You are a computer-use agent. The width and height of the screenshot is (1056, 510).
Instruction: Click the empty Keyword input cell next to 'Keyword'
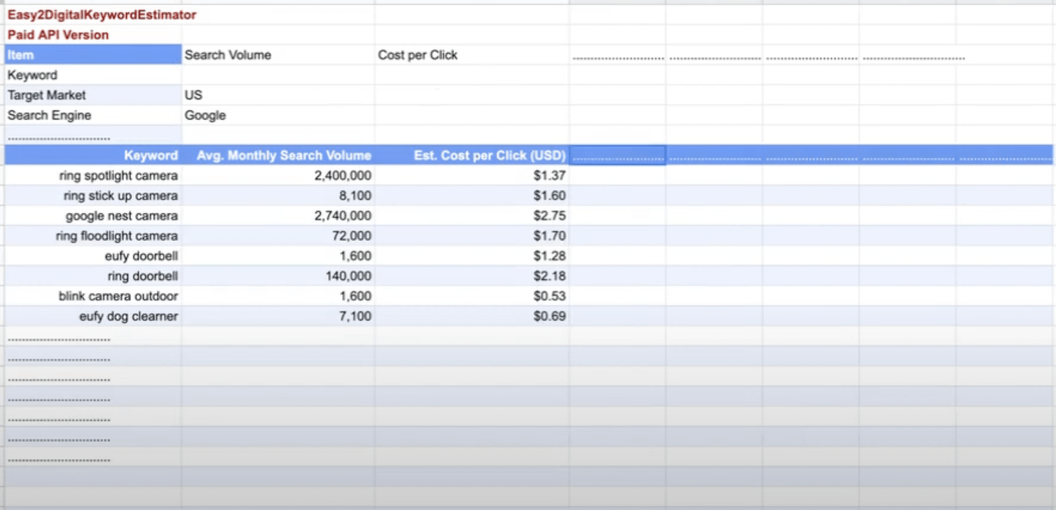(278, 75)
